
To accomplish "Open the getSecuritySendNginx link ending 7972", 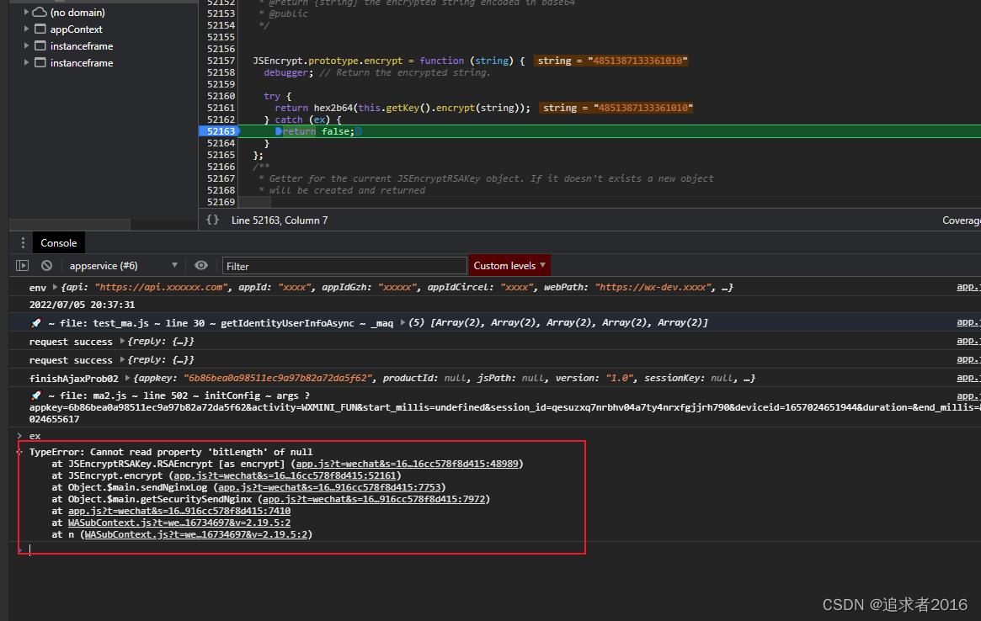I will 374,499.
